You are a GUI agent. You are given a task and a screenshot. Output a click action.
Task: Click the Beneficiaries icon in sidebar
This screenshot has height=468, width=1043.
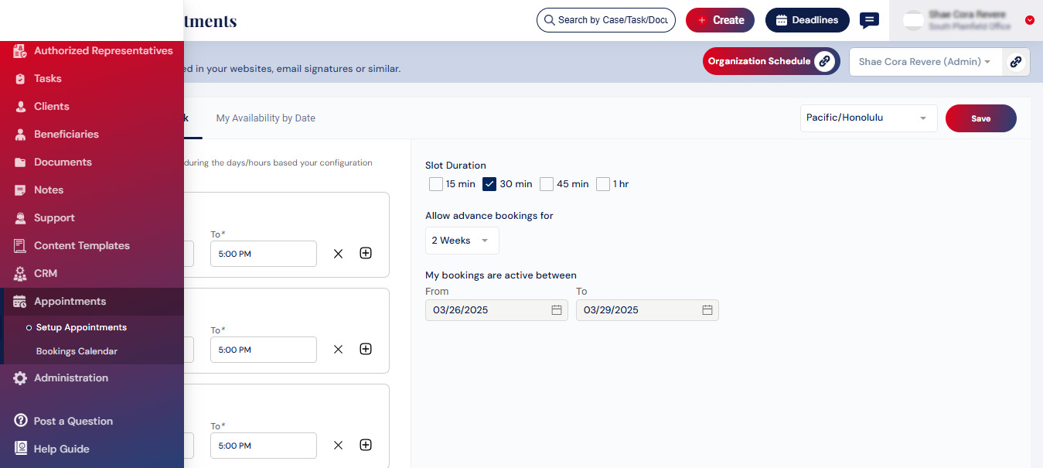pos(20,135)
